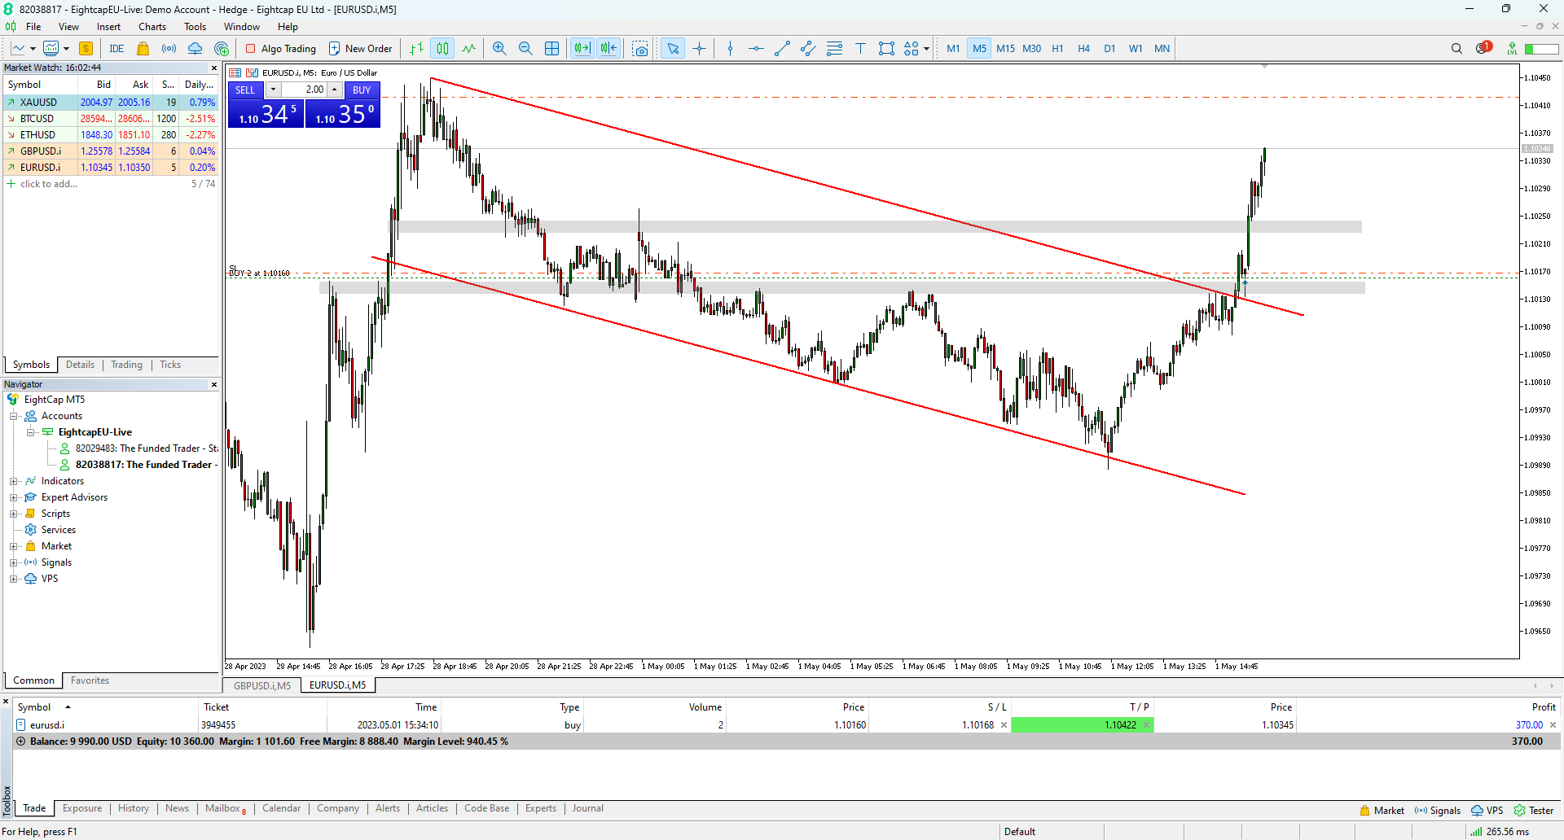
Task: Select the cursor arrow tool
Action: 673,49
